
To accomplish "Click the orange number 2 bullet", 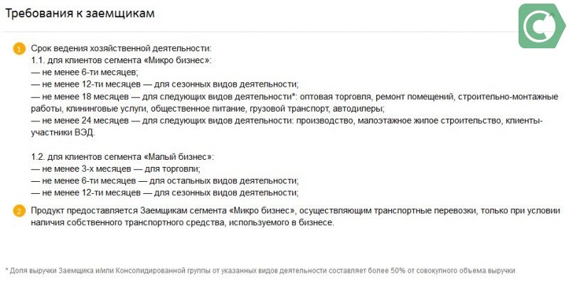I will point(19,211).
